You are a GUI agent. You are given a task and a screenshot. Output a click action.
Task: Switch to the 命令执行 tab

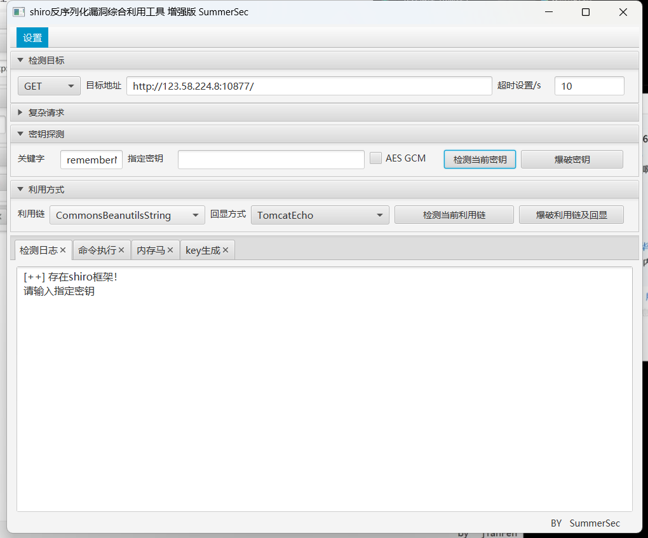coord(97,250)
